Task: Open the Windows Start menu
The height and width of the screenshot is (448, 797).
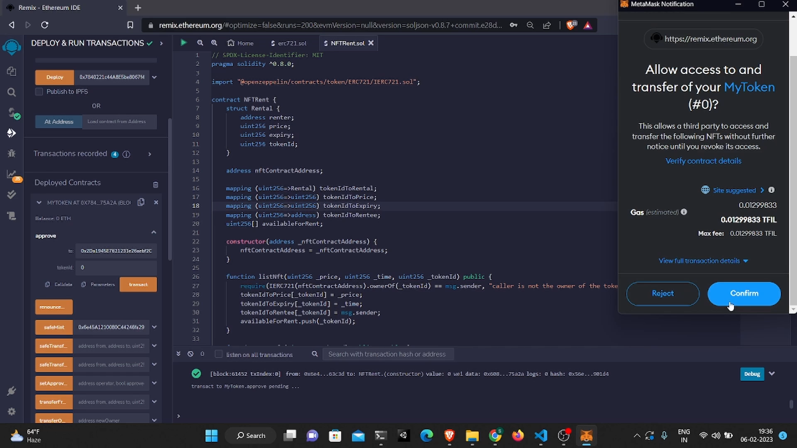Action: click(x=211, y=436)
